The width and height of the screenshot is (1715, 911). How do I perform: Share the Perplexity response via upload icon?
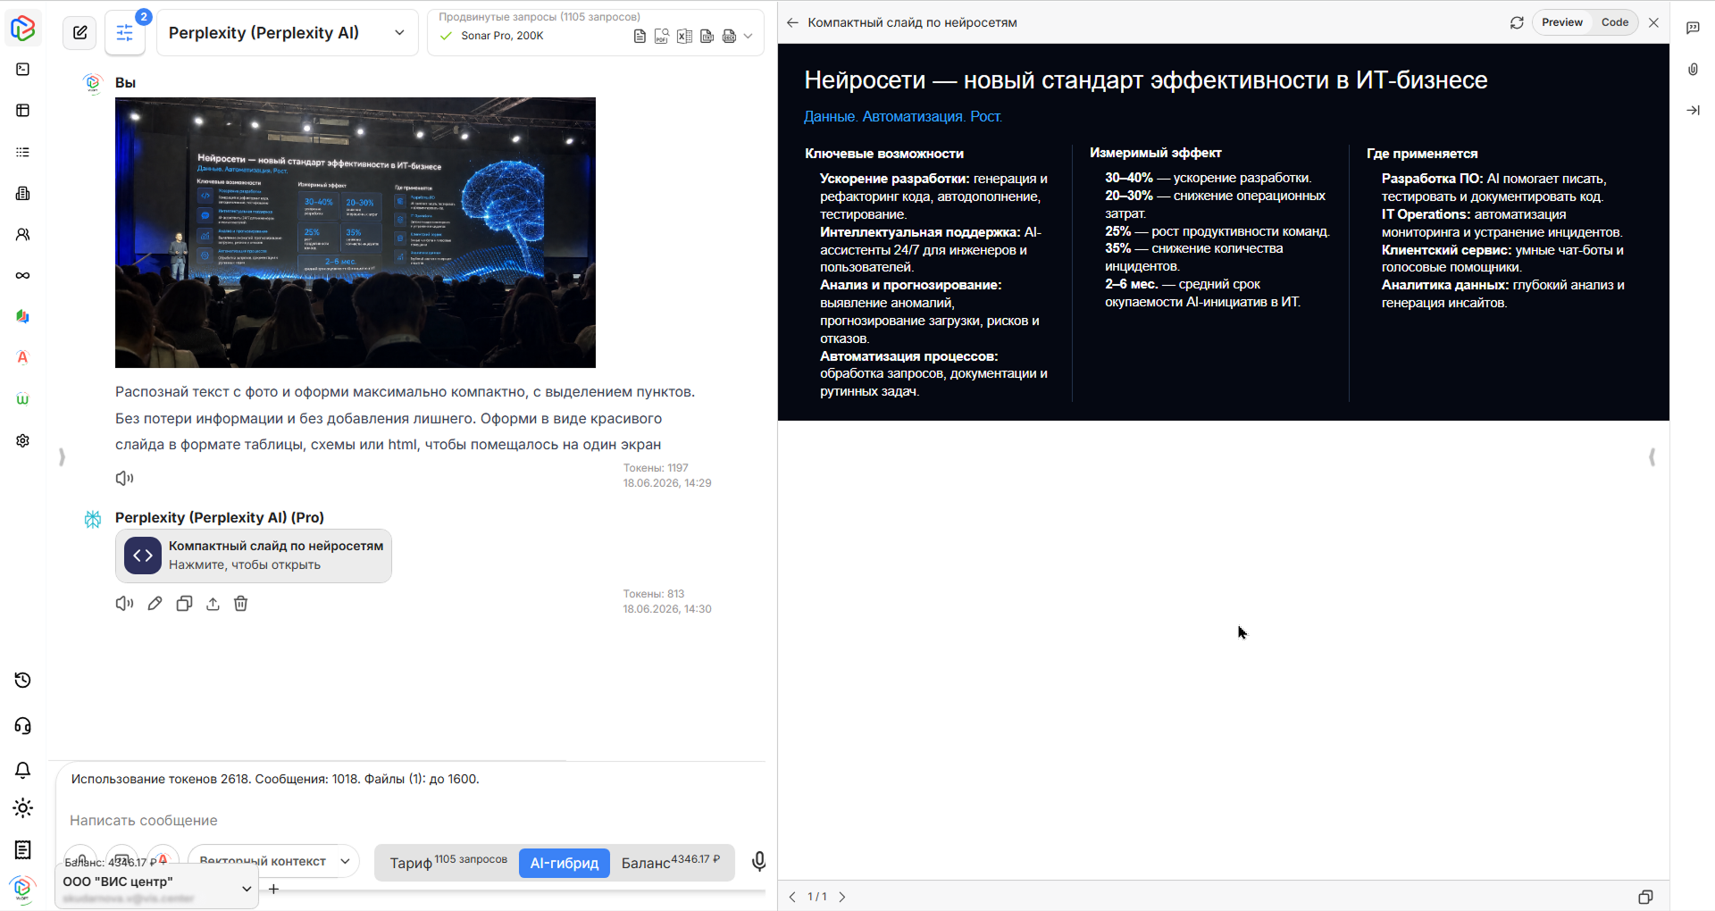(x=213, y=604)
